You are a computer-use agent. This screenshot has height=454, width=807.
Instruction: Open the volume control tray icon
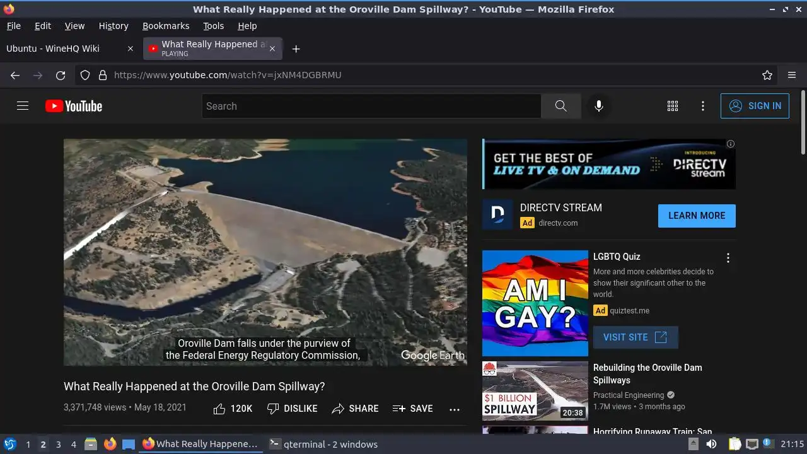pos(711,444)
